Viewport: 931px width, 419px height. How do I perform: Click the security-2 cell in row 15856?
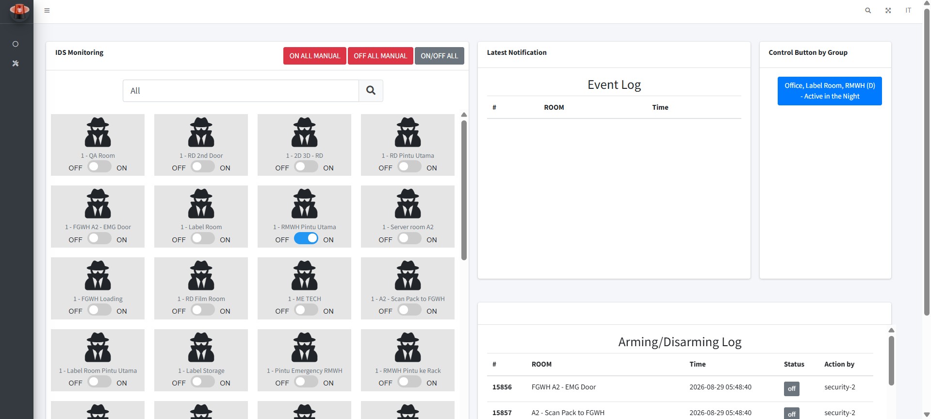(840, 387)
